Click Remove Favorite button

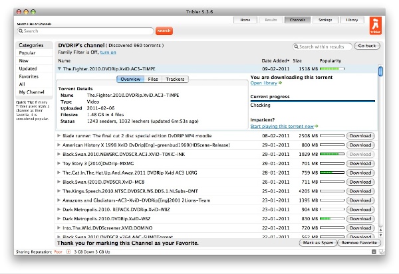tap(359, 243)
